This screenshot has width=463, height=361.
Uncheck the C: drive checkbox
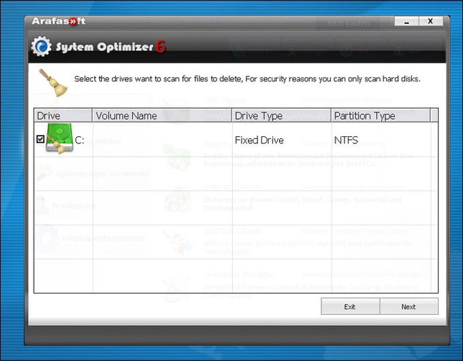tap(40, 139)
